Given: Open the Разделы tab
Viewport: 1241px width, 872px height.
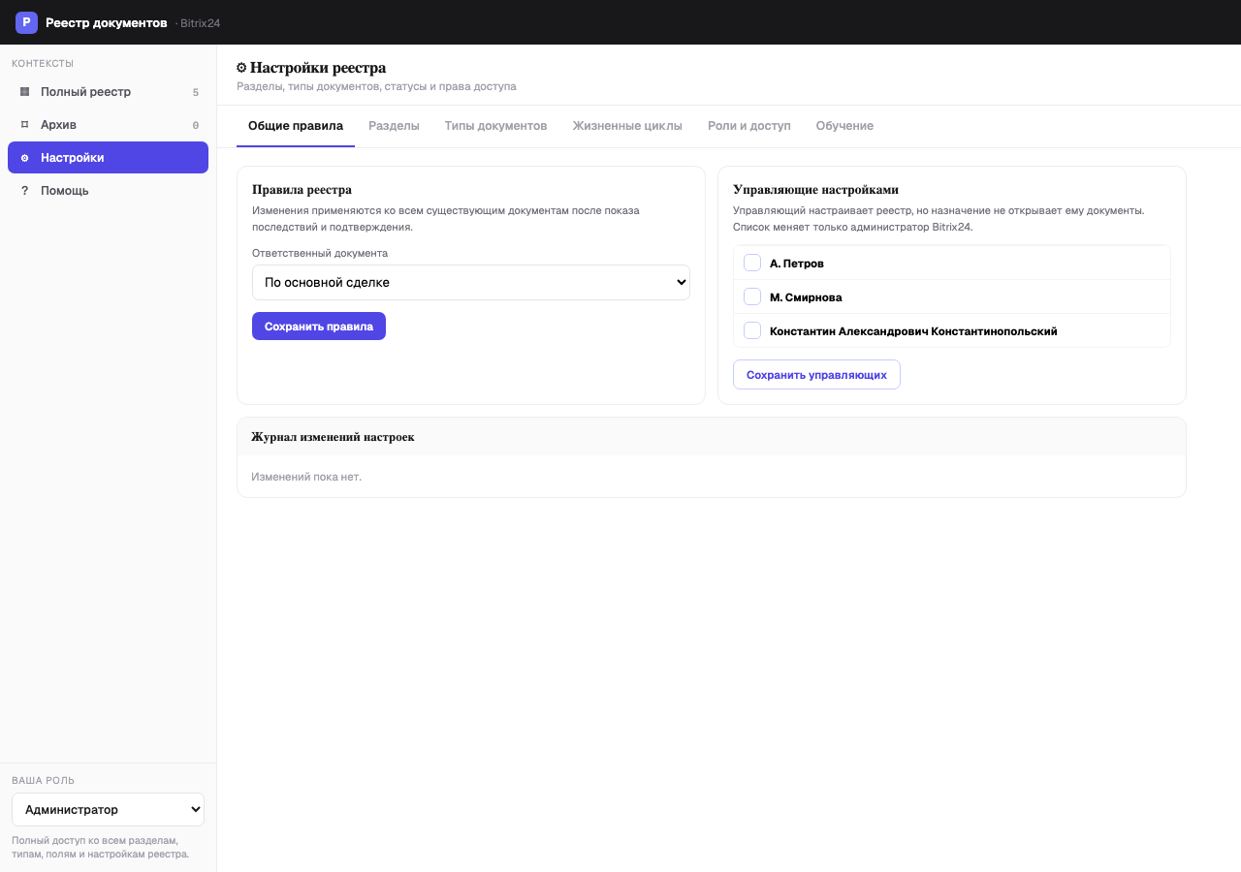Looking at the screenshot, I should coord(394,126).
